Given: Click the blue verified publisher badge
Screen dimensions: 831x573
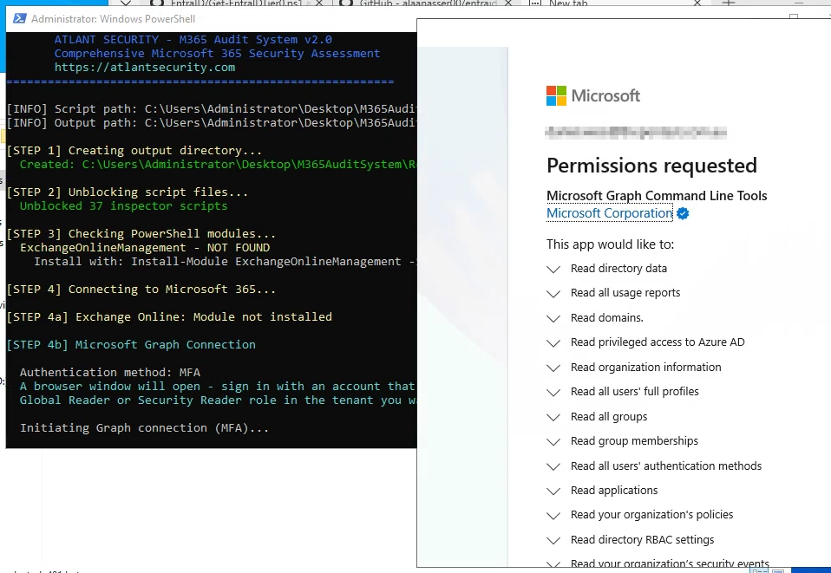Looking at the screenshot, I should tap(683, 213).
